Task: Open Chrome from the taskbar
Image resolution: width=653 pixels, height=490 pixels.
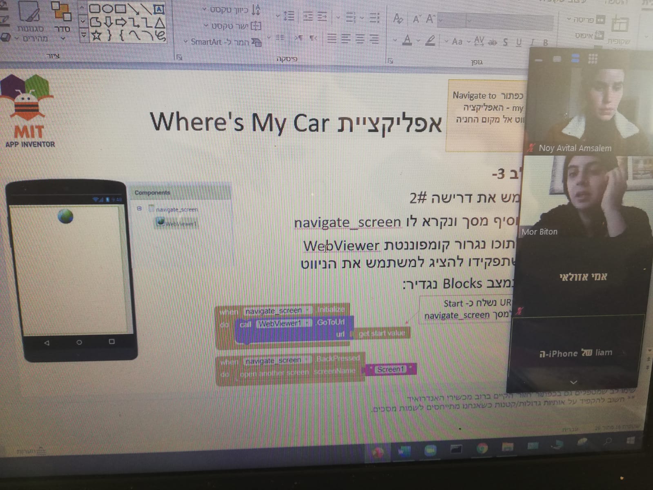Action: click(x=482, y=448)
